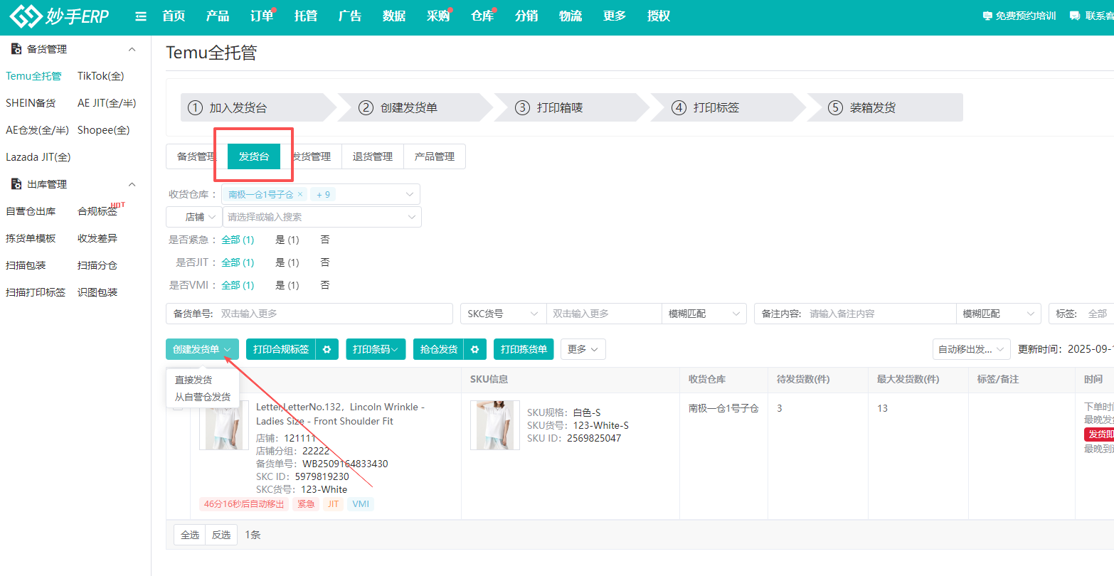The image size is (1114, 576).
Task: Open 授权 in the top navigation
Action: click(659, 16)
